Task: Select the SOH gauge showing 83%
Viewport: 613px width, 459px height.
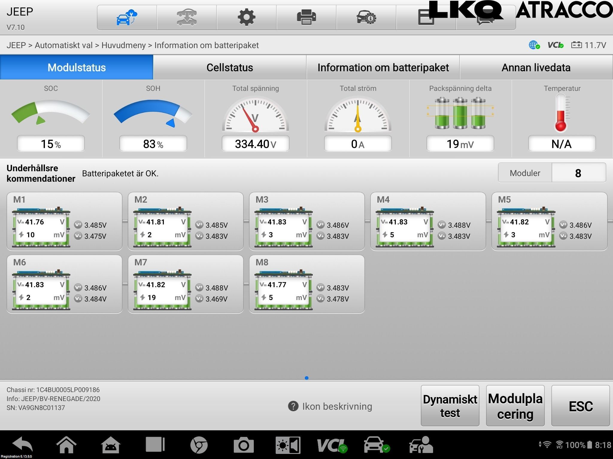Action: tap(153, 113)
